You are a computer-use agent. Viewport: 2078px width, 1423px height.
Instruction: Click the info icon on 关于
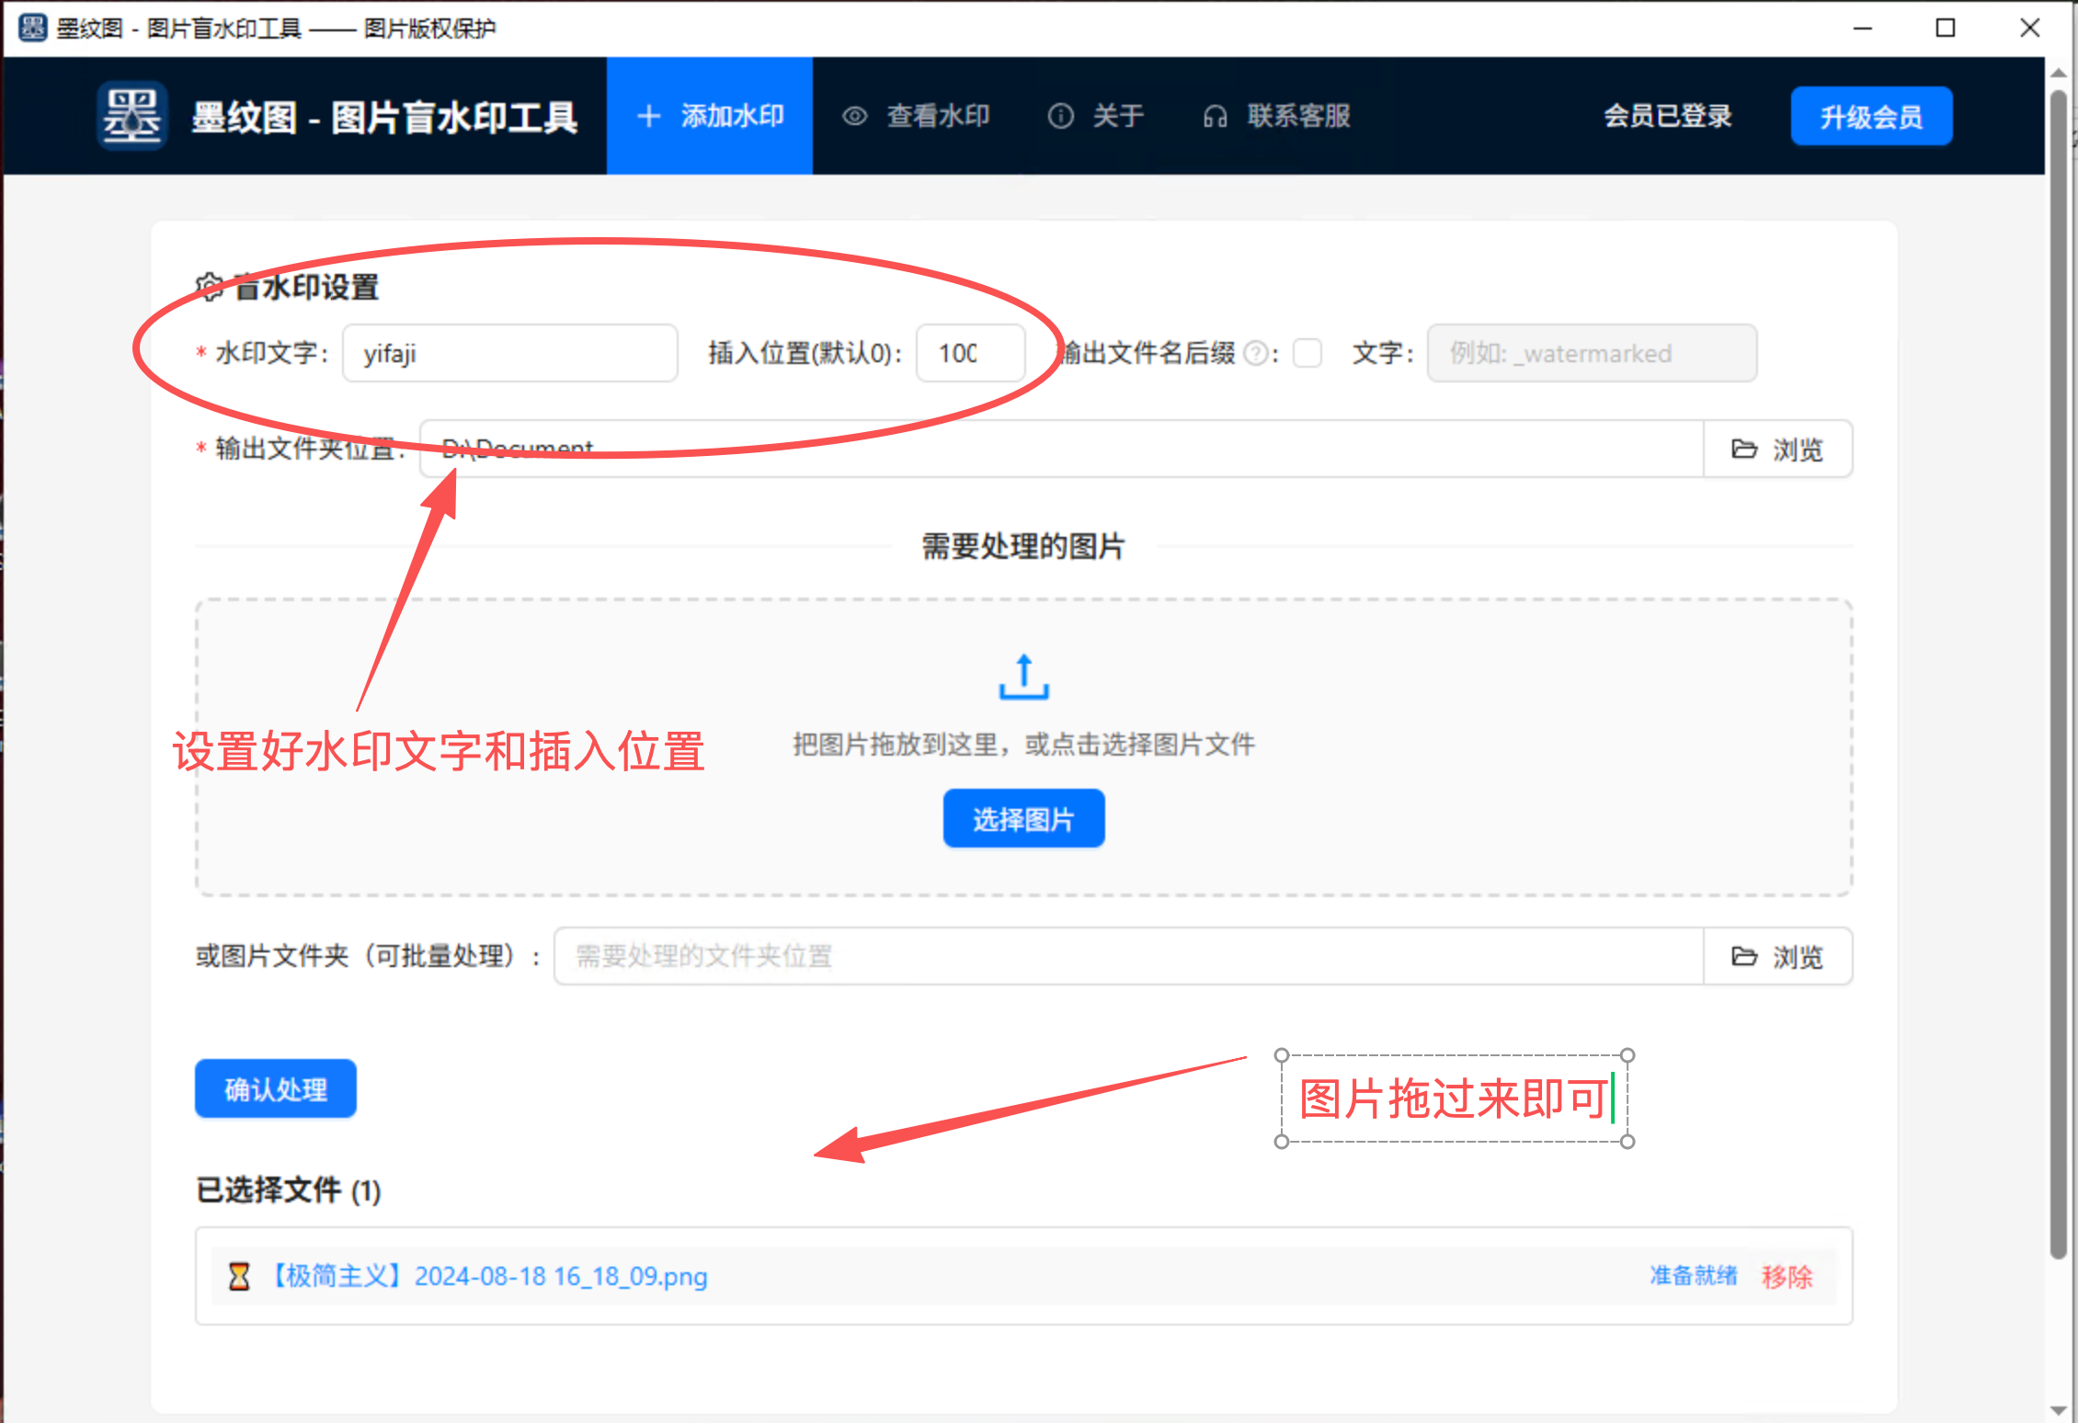tap(1060, 116)
